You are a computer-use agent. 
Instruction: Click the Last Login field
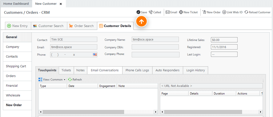pyautogui.click(x=224, y=54)
